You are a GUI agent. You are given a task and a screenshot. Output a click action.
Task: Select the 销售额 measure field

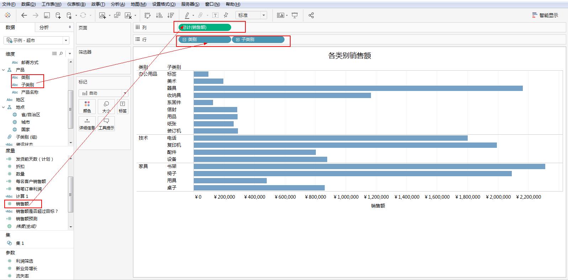pos(23,204)
